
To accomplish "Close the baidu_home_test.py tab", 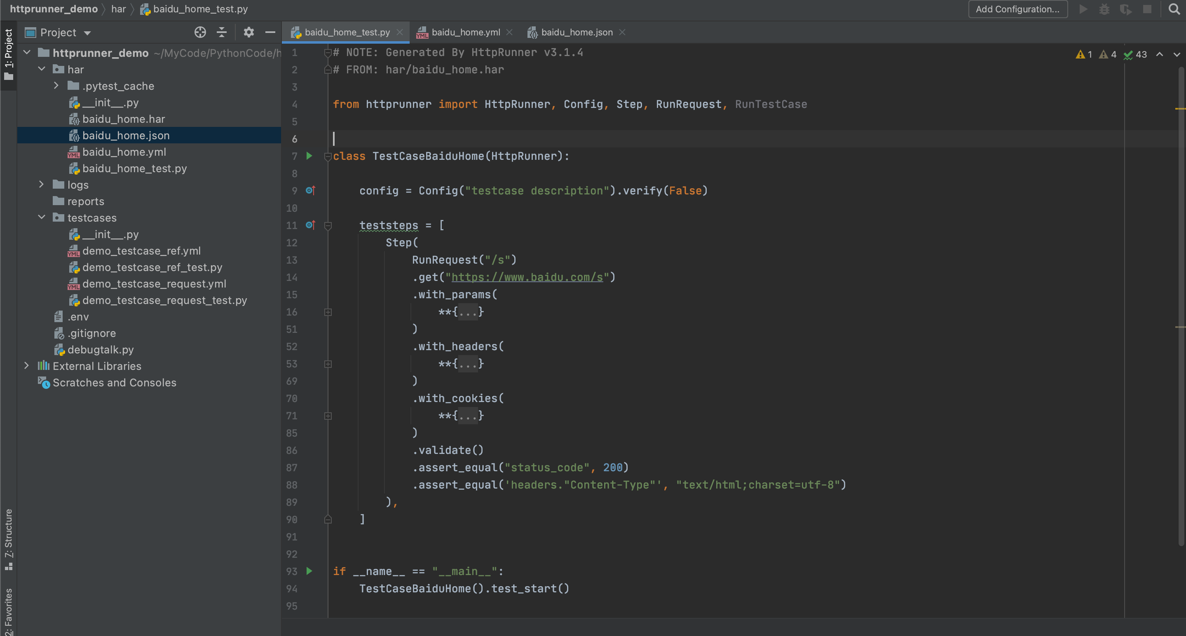I will click(x=400, y=32).
